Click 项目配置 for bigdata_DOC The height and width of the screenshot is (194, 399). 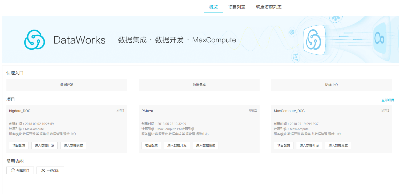point(19,145)
